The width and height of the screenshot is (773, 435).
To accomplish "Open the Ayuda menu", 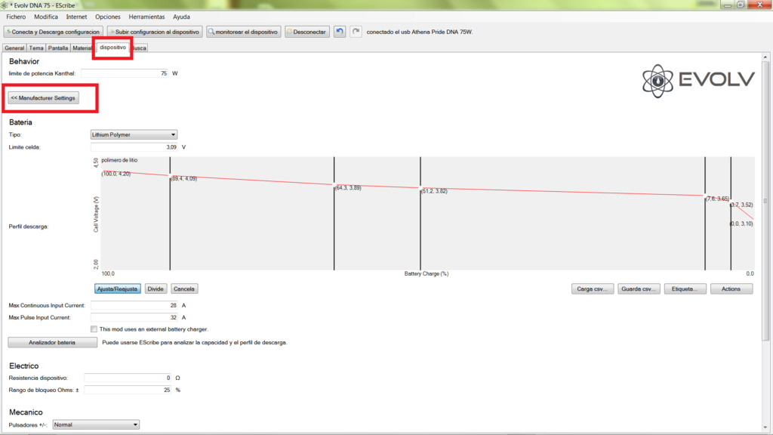I will (x=181, y=17).
